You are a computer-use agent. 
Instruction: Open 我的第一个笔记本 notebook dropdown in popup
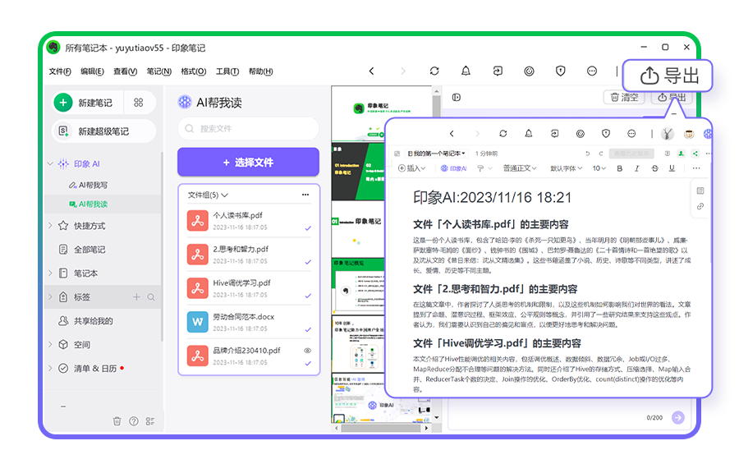pos(437,154)
